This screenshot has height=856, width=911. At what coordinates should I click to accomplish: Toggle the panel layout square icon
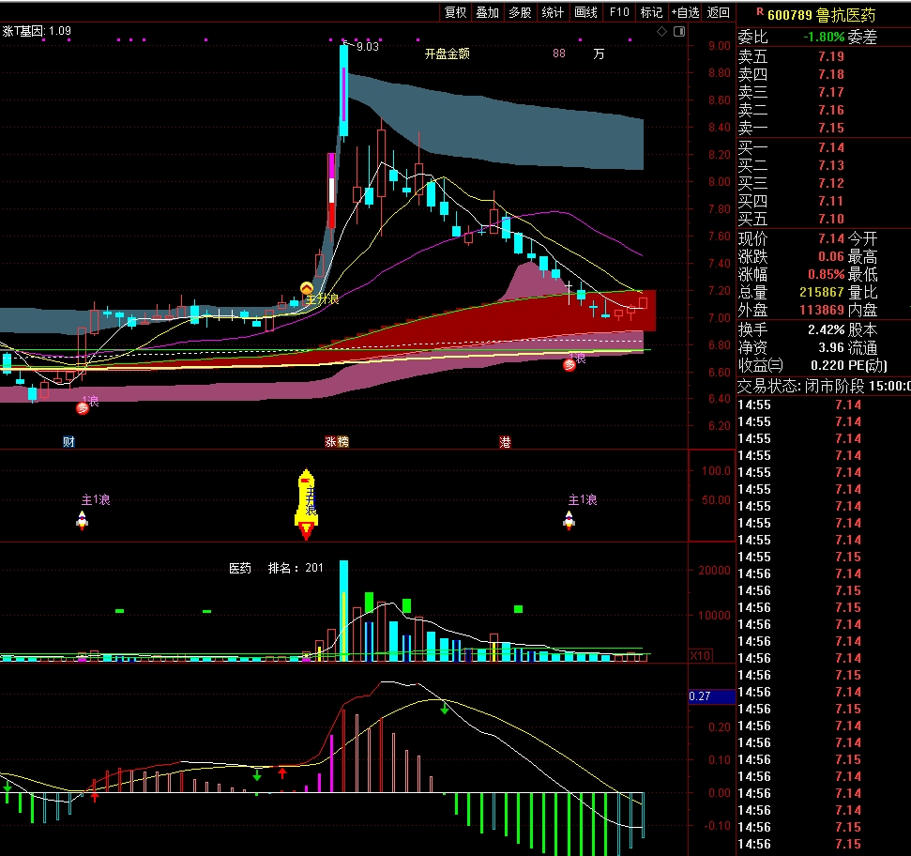[679, 31]
